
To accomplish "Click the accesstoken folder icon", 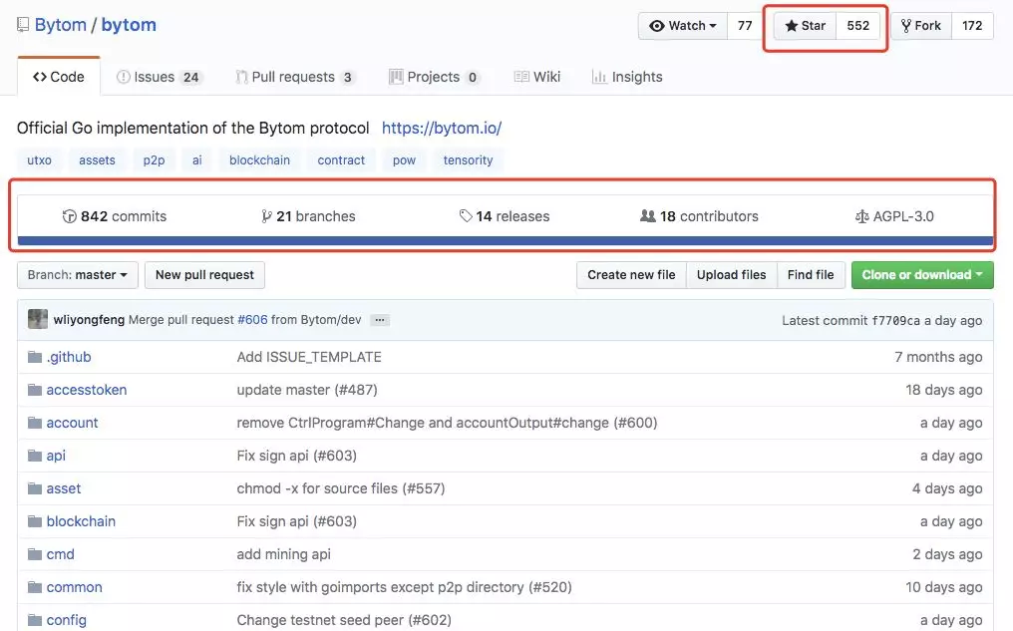I will [x=35, y=390].
